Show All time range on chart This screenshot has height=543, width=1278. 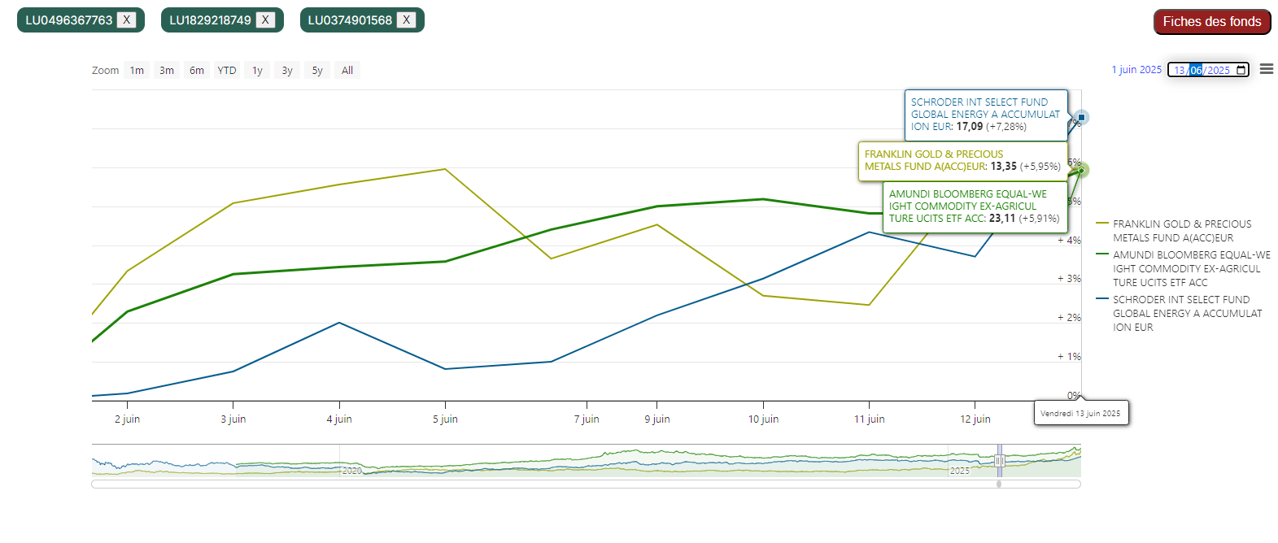click(x=347, y=71)
